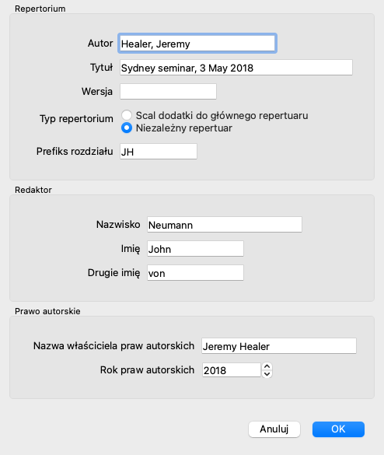Click the empty Wersja input field
Image resolution: width=384 pixels, height=455 pixels.
[168, 92]
